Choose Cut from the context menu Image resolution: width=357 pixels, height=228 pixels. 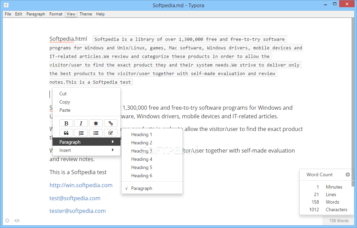(x=87, y=94)
